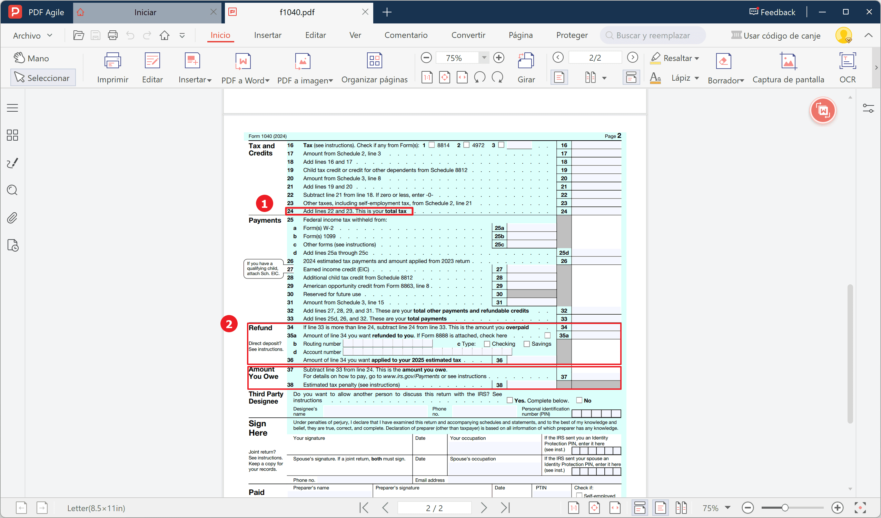
Task: Open the Feedback link
Action: click(772, 12)
